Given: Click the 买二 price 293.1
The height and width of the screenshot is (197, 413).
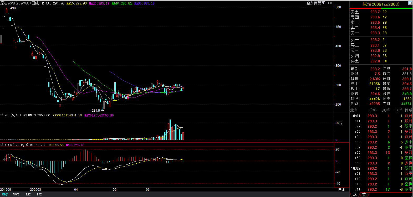Looking at the screenshot, I should coord(375,45).
